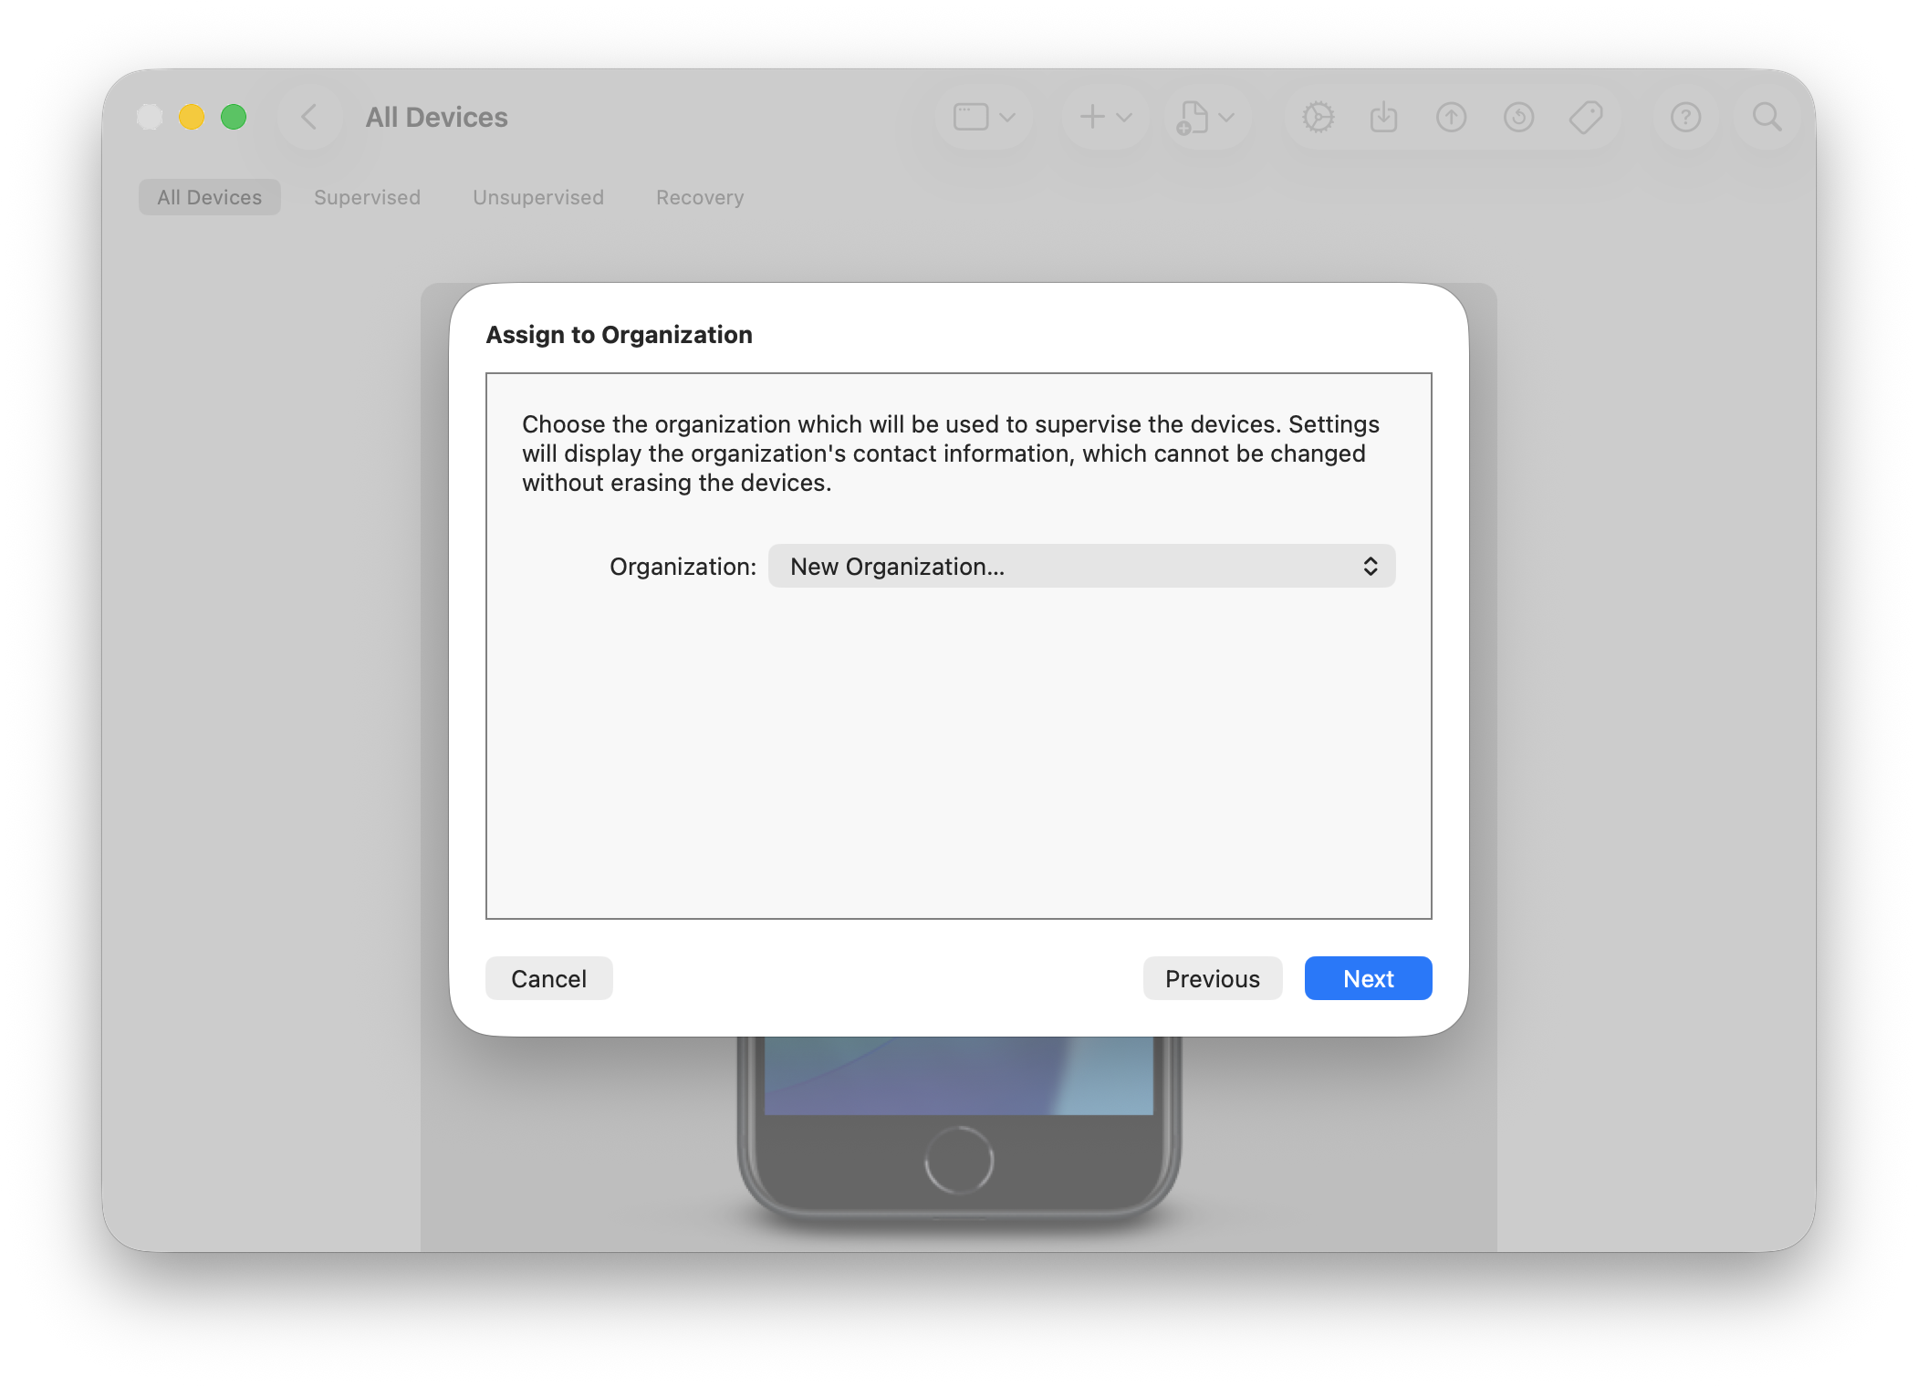Image resolution: width=1918 pixels, height=1387 pixels.
Task: Open Help question mark icon
Action: pyautogui.click(x=1686, y=117)
